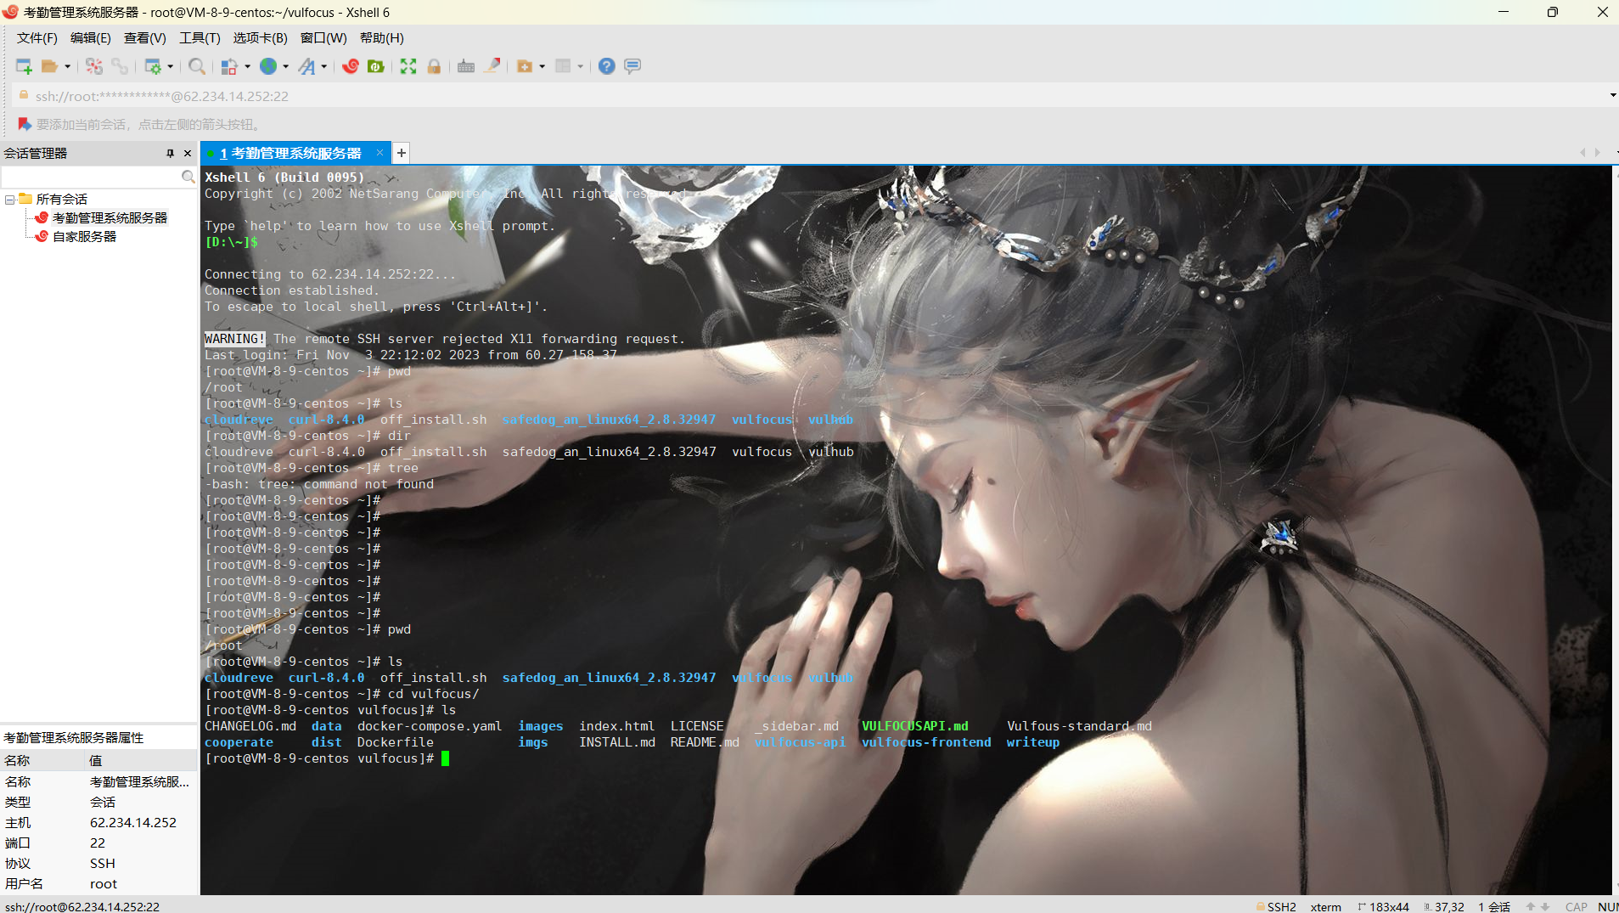The height and width of the screenshot is (913, 1619).
Task: Click the session manager search magnifier icon
Action: pyautogui.click(x=188, y=177)
